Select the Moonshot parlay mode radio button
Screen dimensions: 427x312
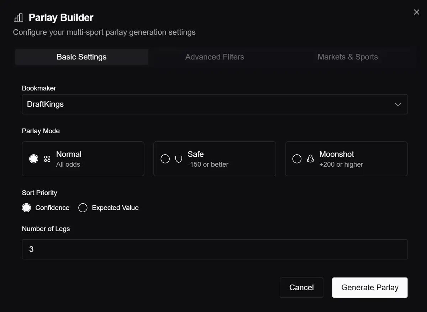coord(297,159)
